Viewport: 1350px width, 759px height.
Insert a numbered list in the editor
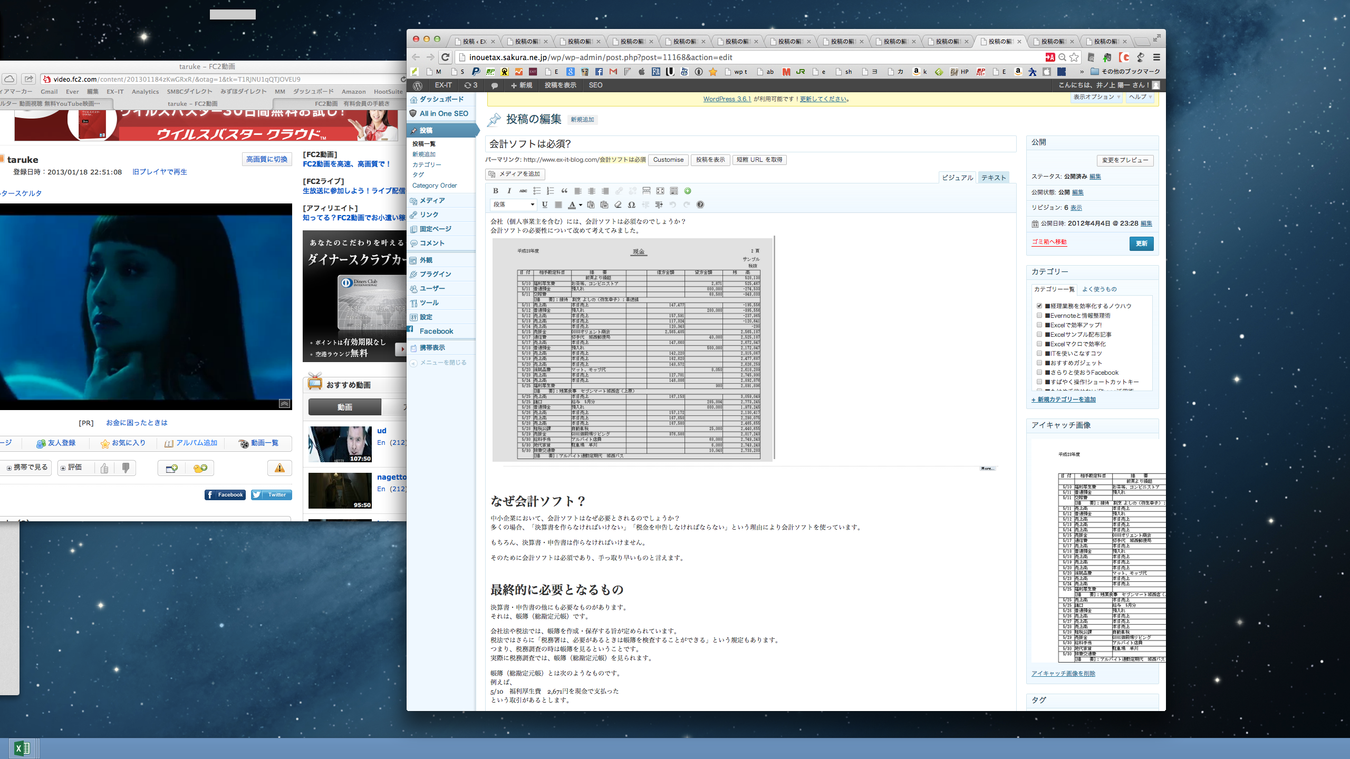pos(550,191)
